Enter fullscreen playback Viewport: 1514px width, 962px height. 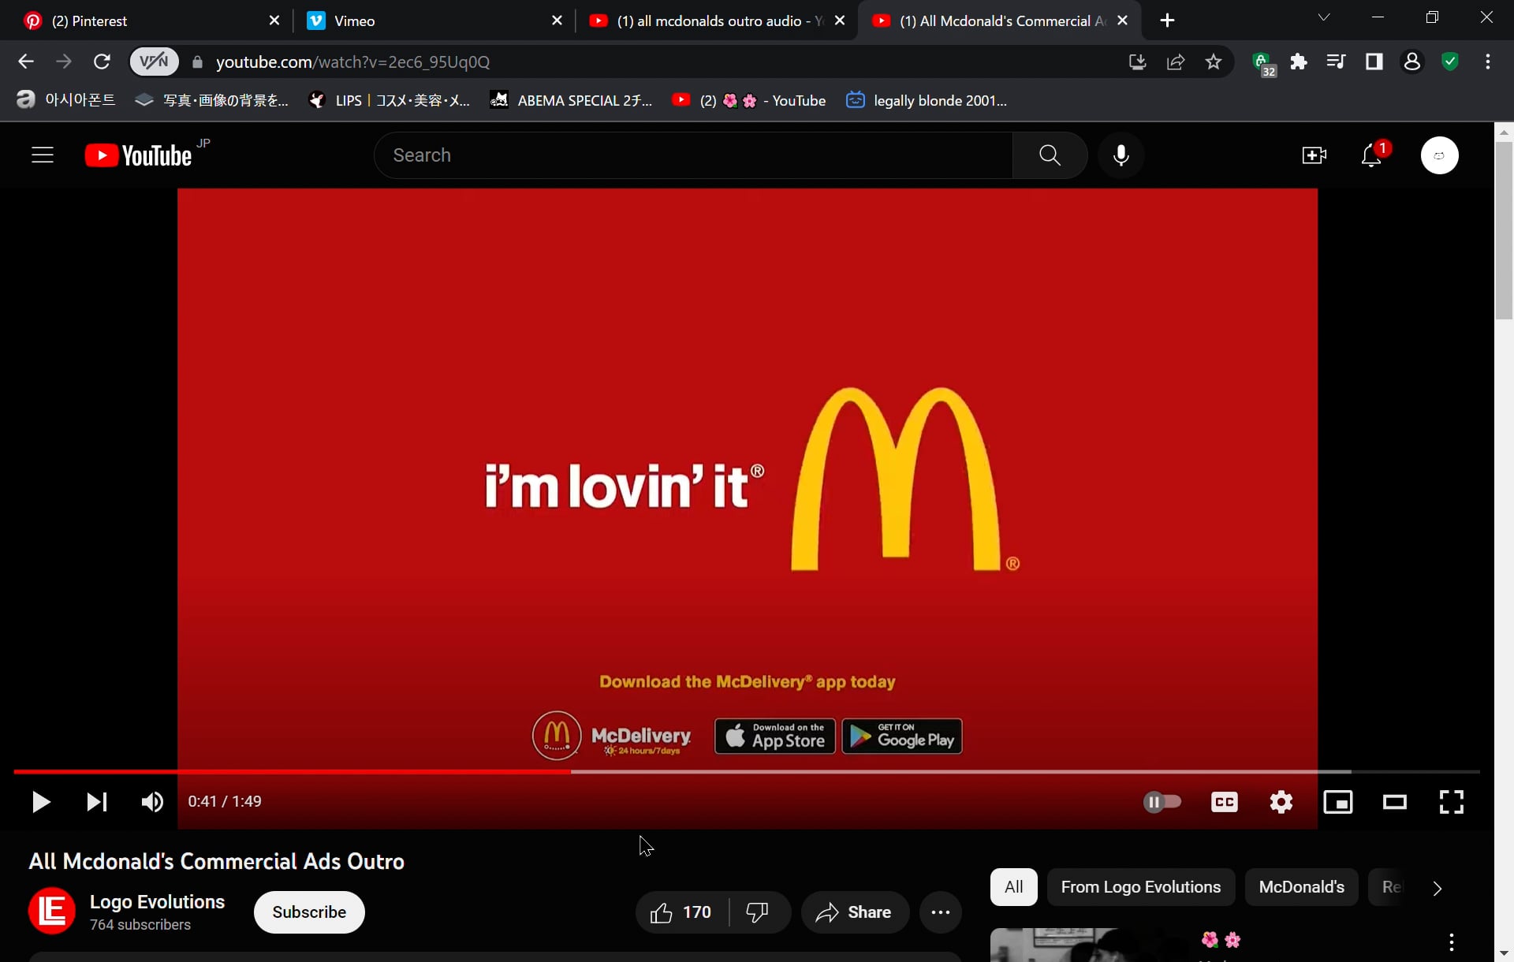[x=1451, y=802]
